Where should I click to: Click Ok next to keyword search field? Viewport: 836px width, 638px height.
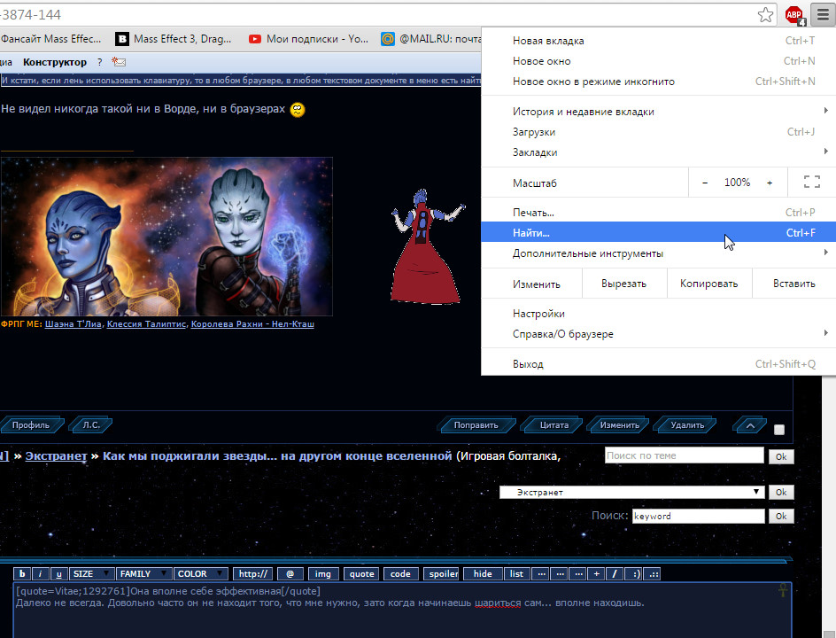tap(781, 516)
